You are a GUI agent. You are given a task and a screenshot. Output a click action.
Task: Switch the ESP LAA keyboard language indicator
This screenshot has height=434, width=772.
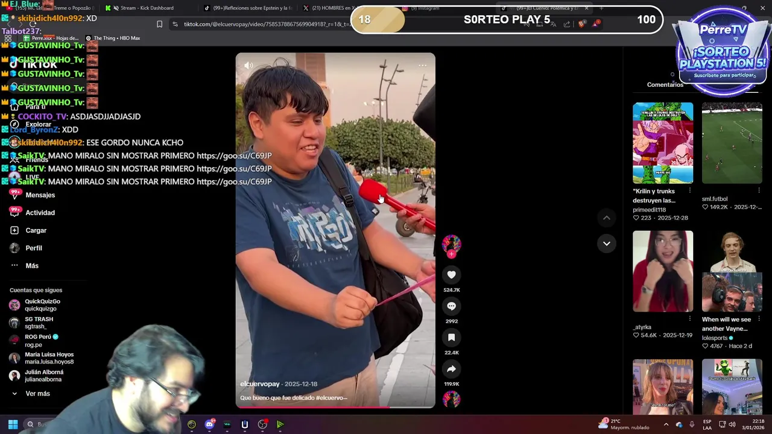[x=707, y=424]
